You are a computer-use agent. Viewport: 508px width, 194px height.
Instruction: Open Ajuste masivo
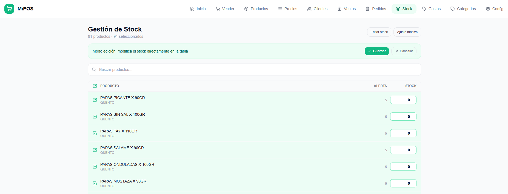point(407,32)
